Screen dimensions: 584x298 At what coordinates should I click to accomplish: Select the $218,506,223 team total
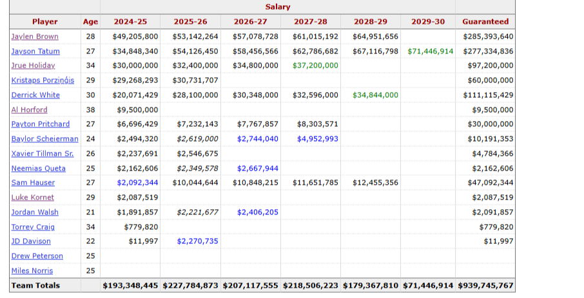pyautogui.click(x=311, y=286)
